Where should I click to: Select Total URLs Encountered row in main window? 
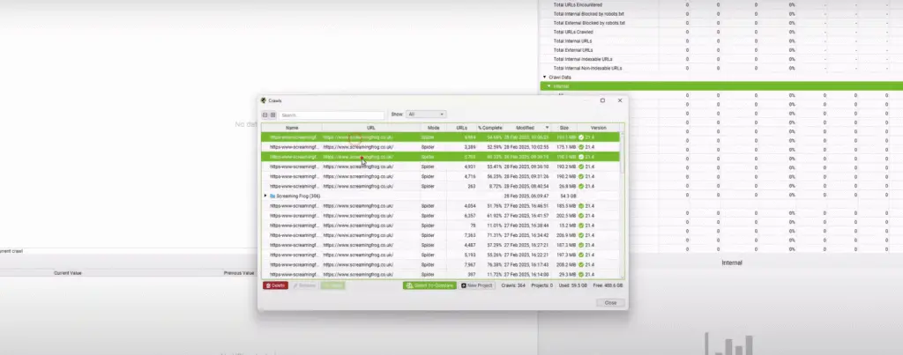722,4
